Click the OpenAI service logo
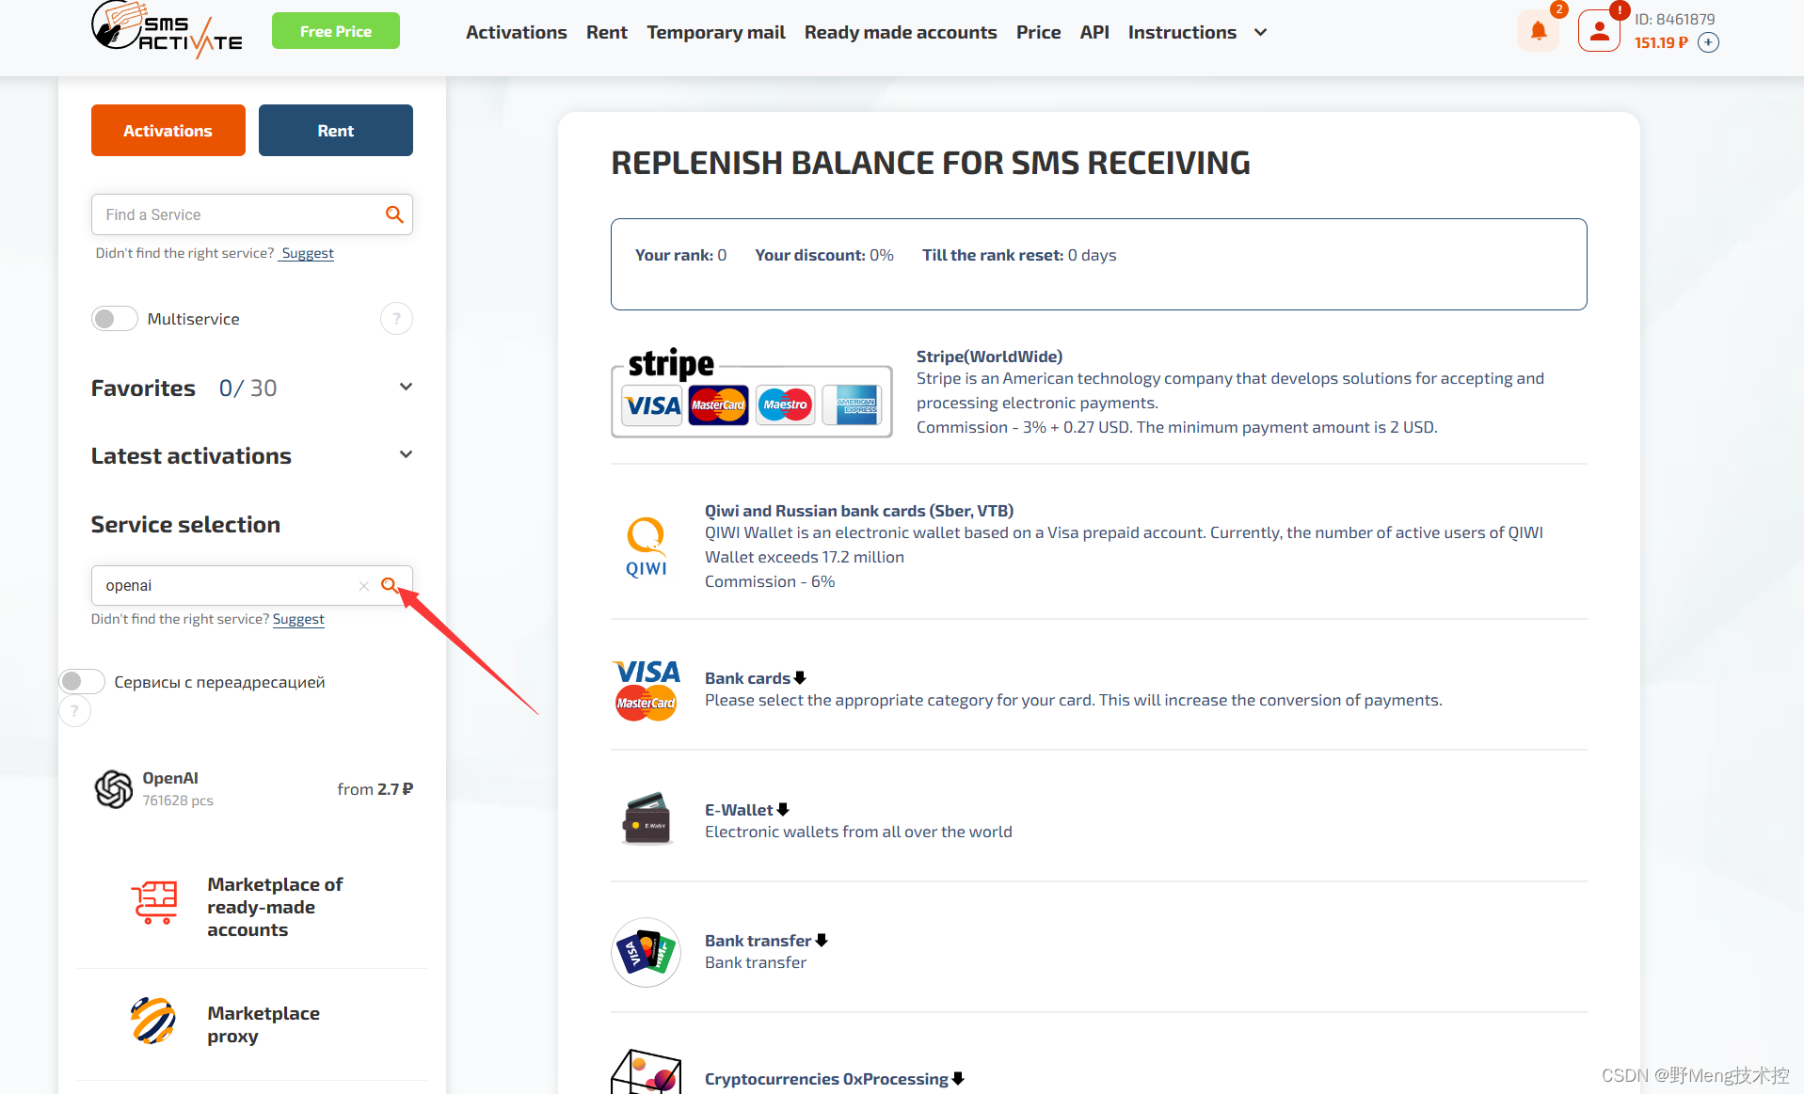The height and width of the screenshot is (1094, 1804). pyautogui.click(x=114, y=789)
